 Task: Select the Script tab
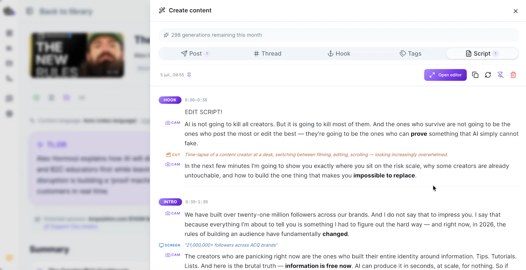[482, 53]
